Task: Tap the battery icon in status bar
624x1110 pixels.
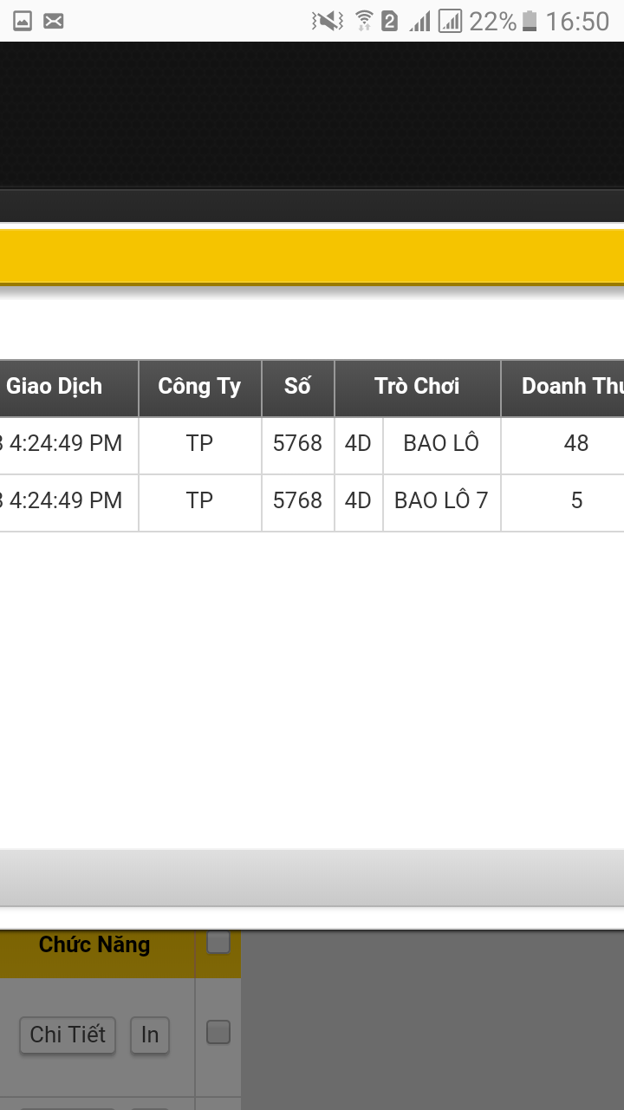Action: coord(530,21)
